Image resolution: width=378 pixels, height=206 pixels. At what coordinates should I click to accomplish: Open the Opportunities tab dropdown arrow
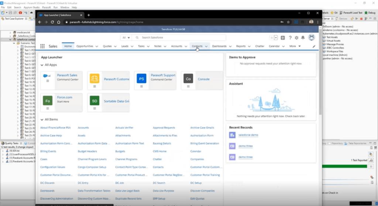(97, 46)
